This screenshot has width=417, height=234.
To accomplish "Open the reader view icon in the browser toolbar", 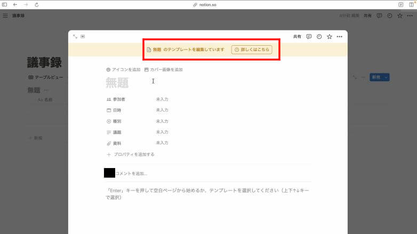I will click(401, 4).
